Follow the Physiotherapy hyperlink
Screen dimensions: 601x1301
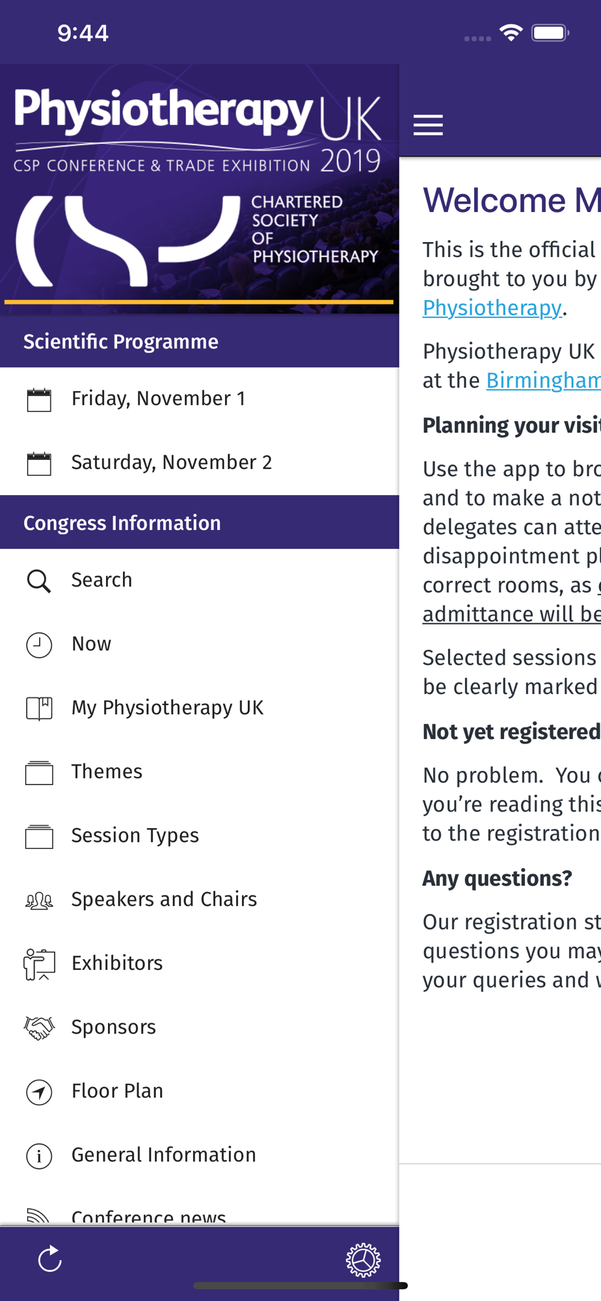pyautogui.click(x=492, y=308)
